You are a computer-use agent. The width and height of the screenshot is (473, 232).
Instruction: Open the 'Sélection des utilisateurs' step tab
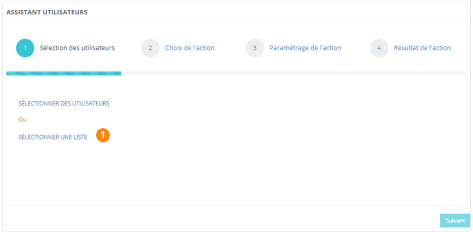click(x=77, y=48)
